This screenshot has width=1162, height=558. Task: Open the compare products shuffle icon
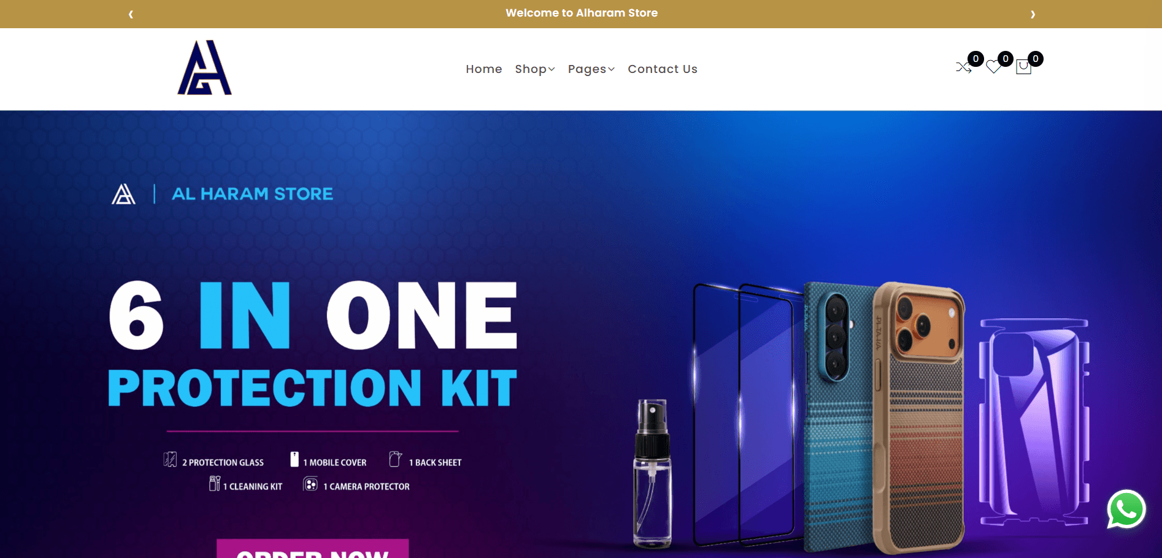(963, 67)
